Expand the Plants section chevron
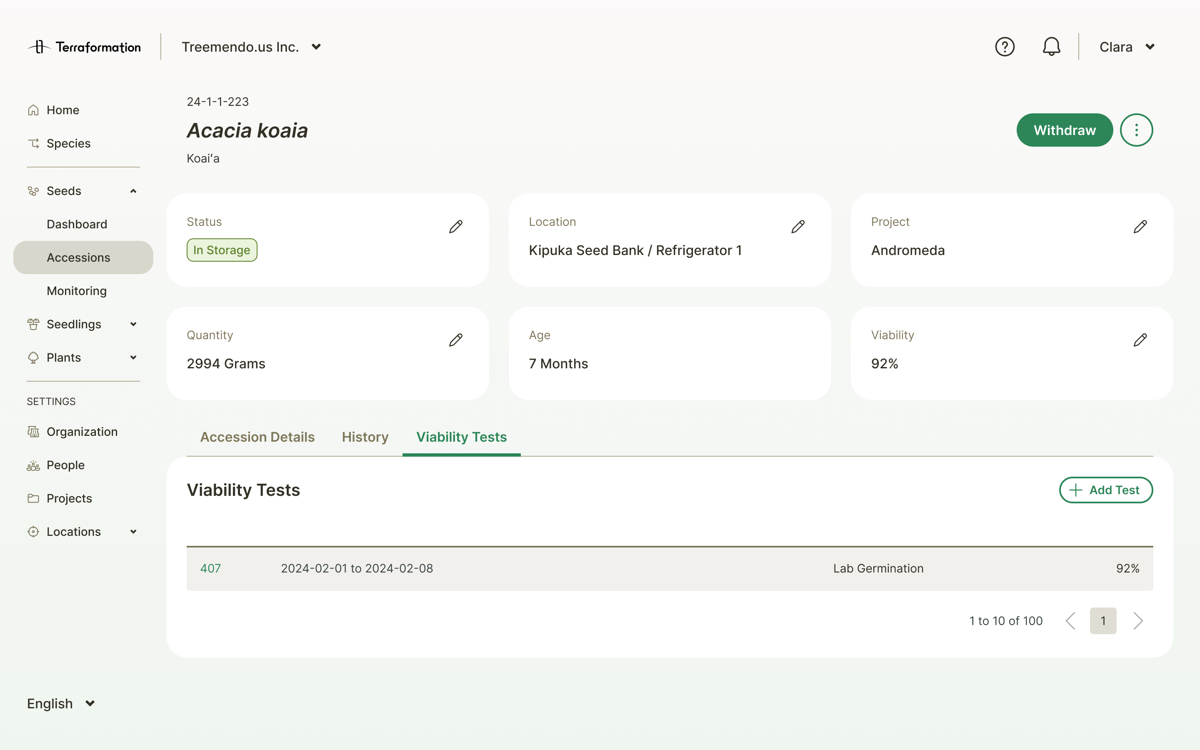Screen dimensions: 1200x750 133,357
